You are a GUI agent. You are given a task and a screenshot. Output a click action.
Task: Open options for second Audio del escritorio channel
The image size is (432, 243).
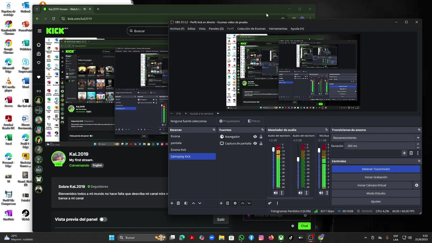pos(306,193)
